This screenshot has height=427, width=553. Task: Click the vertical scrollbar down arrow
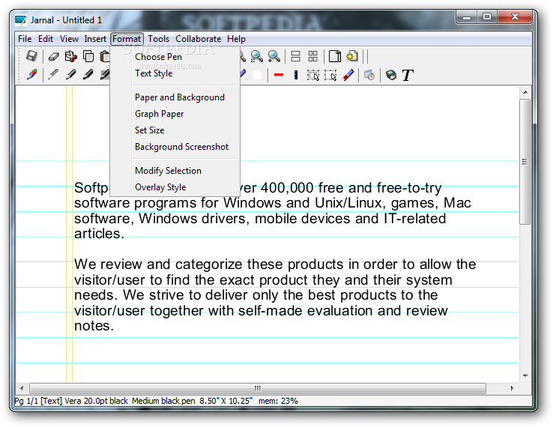click(525, 375)
